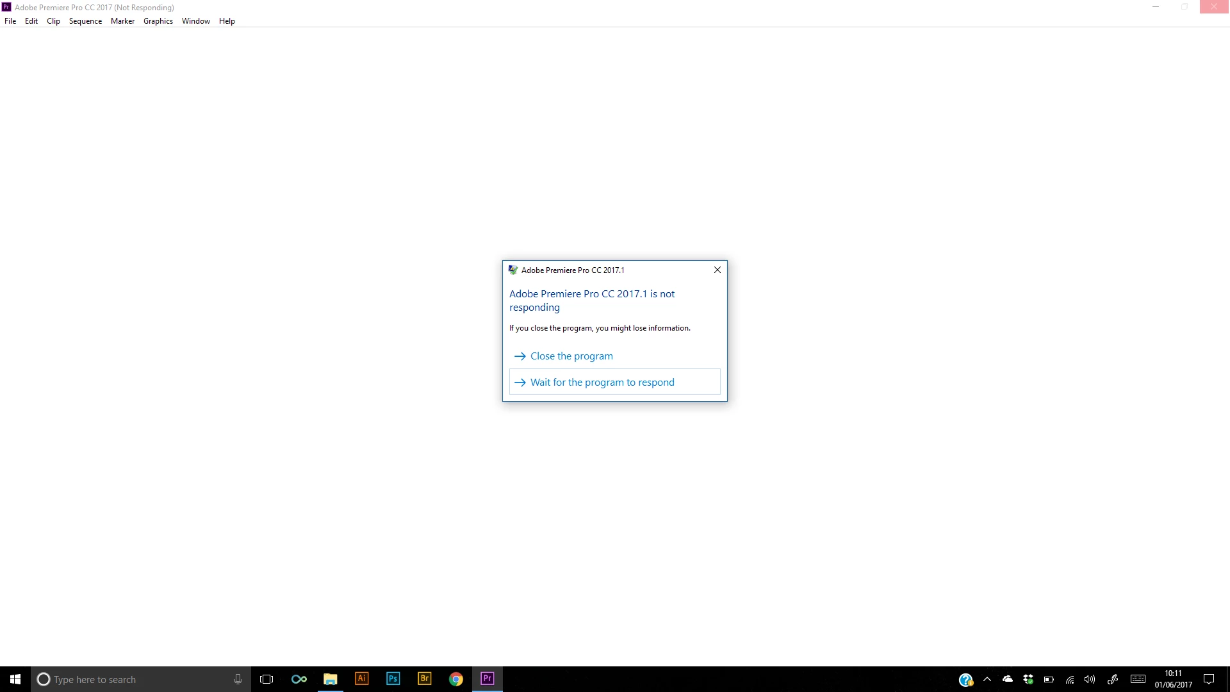Open File Explorer from the taskbar
Viewport: 1230px width, 692px height.
(x=330, y=679)
